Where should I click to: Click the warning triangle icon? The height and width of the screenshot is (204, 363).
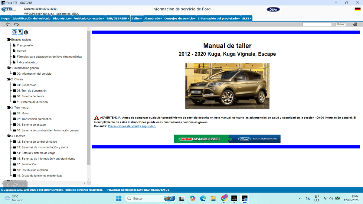click(96, 118)
